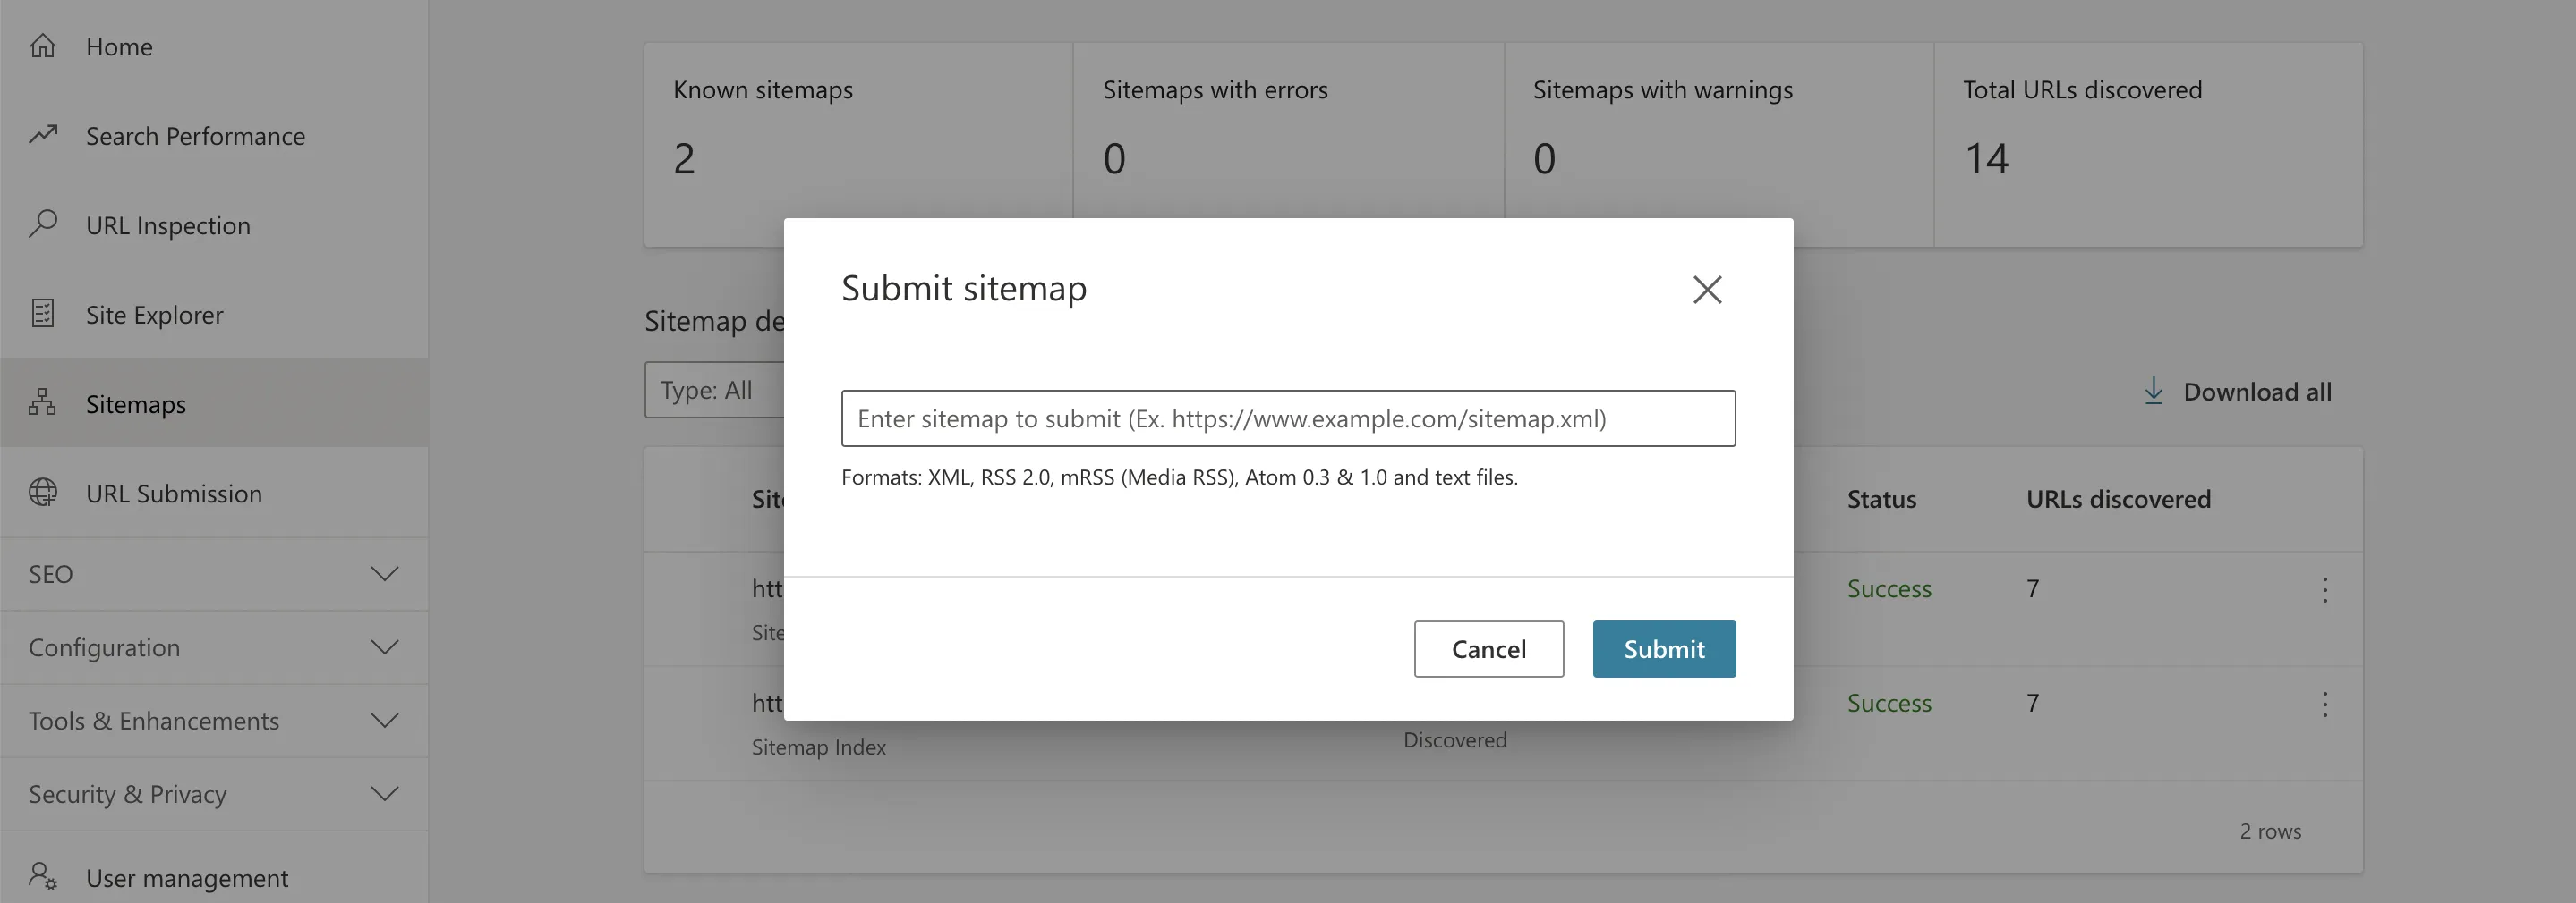2576x903 pixels.
Task: Select Site Explorer in sidebar
Action: click(214, 314)
